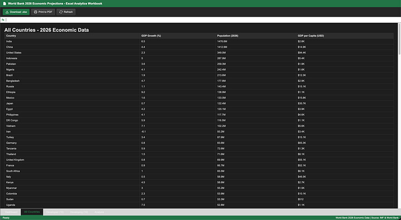Switch to the Dashboard sheet tab
This screenshot has width=401, height=220.
point(11,212)
